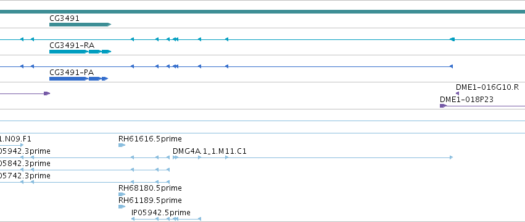Click the RH61616.5prime feature arrow
525x222 pixels.
tap(122, 145)
